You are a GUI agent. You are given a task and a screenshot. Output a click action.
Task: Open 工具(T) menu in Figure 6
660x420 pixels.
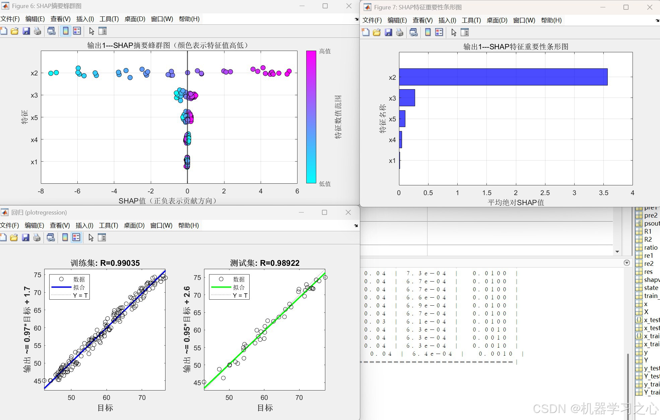pos(109,19)
